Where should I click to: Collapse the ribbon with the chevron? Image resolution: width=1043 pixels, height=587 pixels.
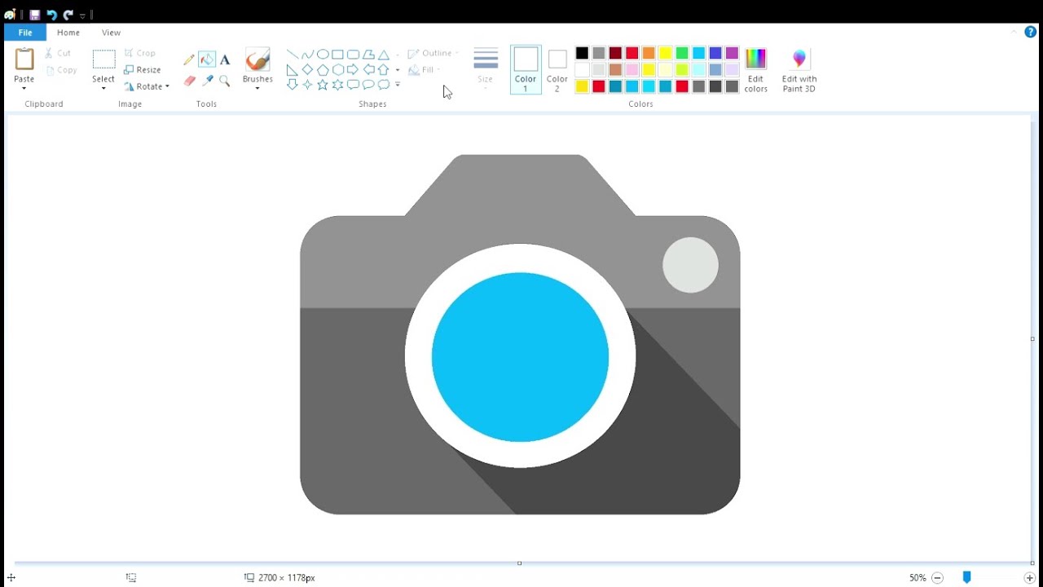click(1014, 33)
